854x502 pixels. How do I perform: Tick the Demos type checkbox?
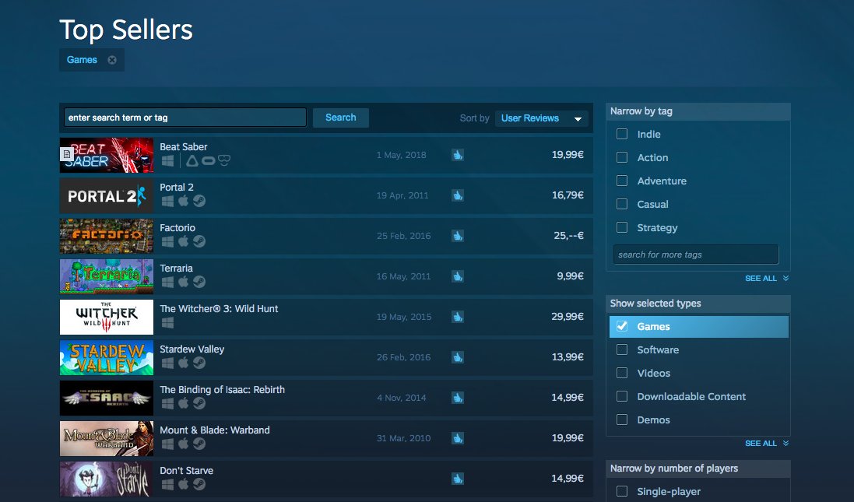click(x=622, y=420)
